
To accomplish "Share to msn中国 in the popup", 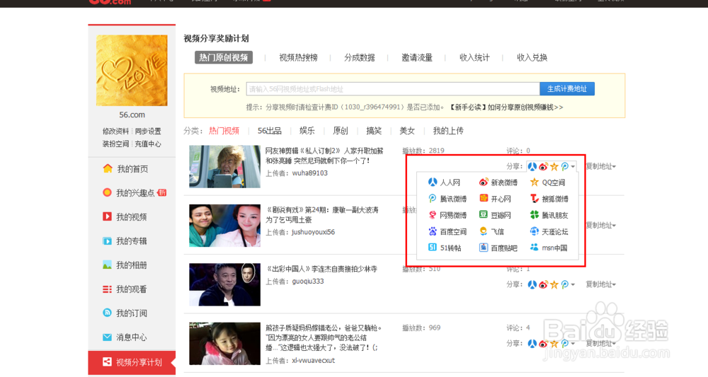I will (549, 248).
